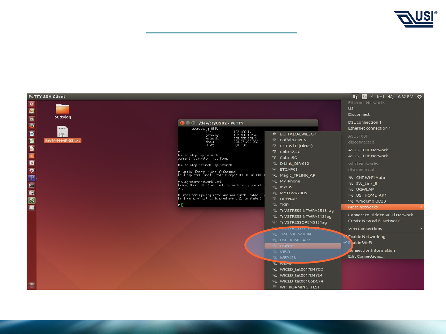The width and height of the screenshot is (446, 334).
Task: Expand the VPN Connections submenu
Action: [383, 229]
